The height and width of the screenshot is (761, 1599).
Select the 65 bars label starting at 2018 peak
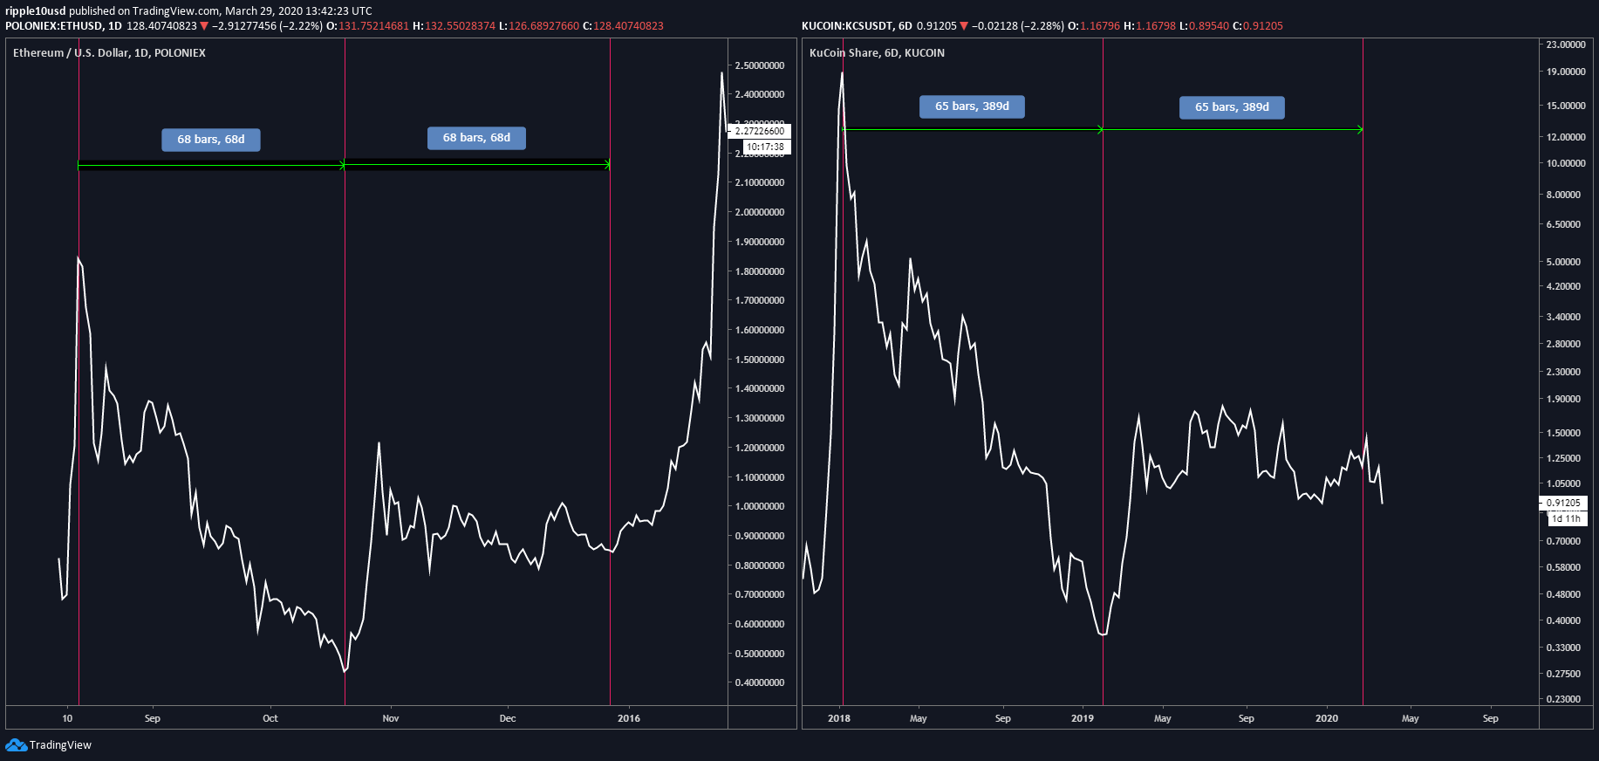coord(972,106)
